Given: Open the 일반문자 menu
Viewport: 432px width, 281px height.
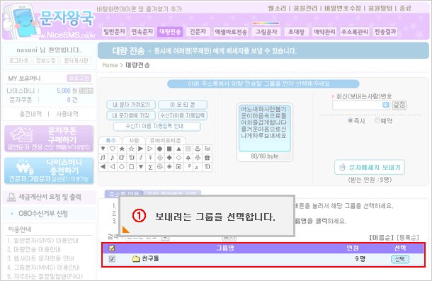Looking at the screenshot, I should 115,32.
